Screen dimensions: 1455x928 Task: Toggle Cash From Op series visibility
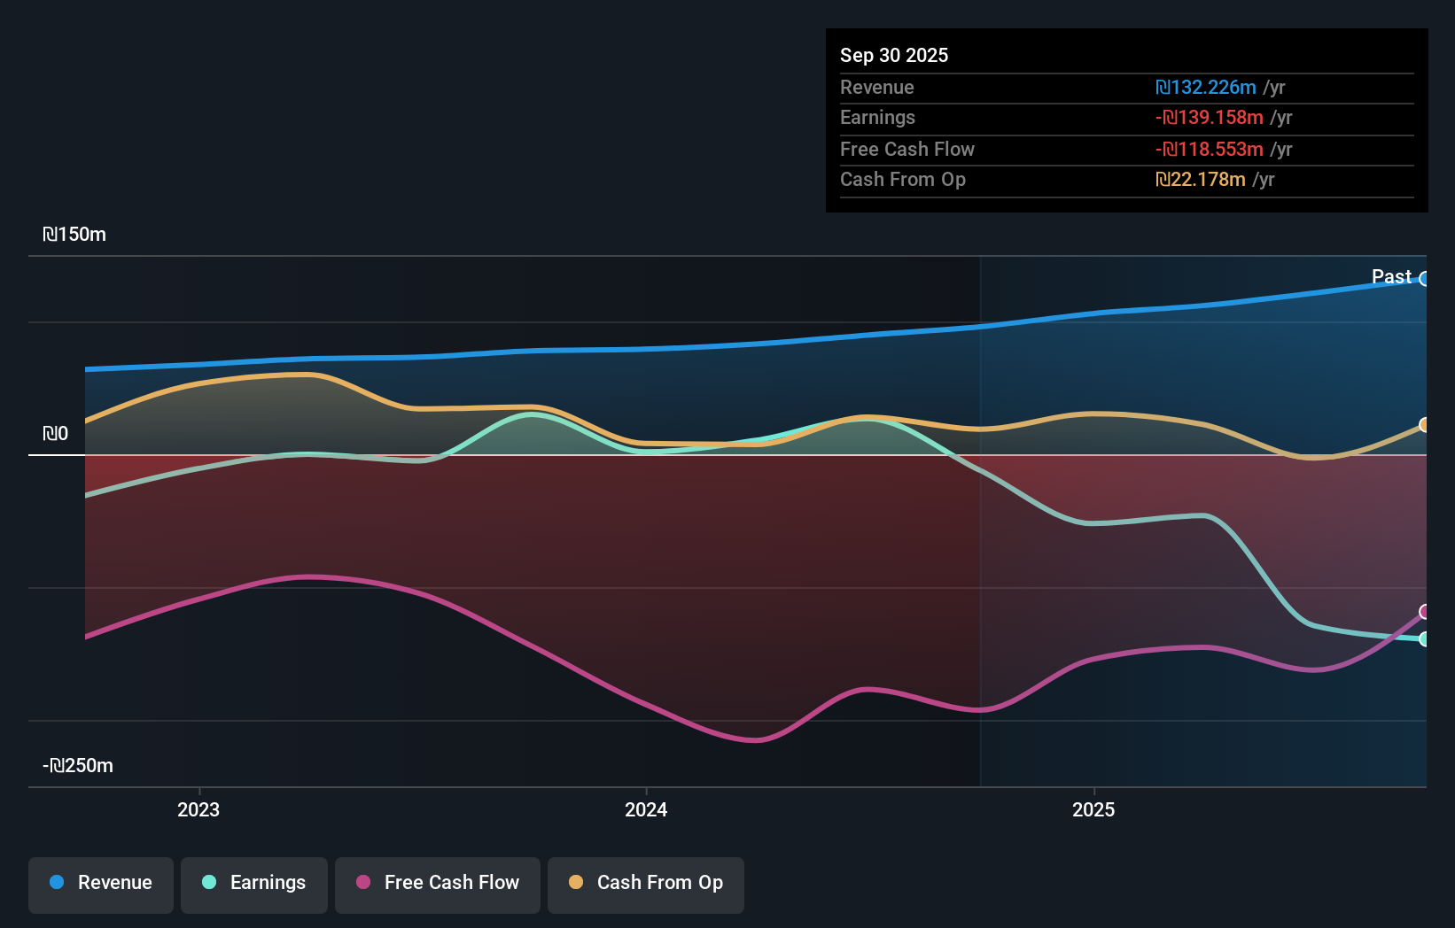click(645, 883)
